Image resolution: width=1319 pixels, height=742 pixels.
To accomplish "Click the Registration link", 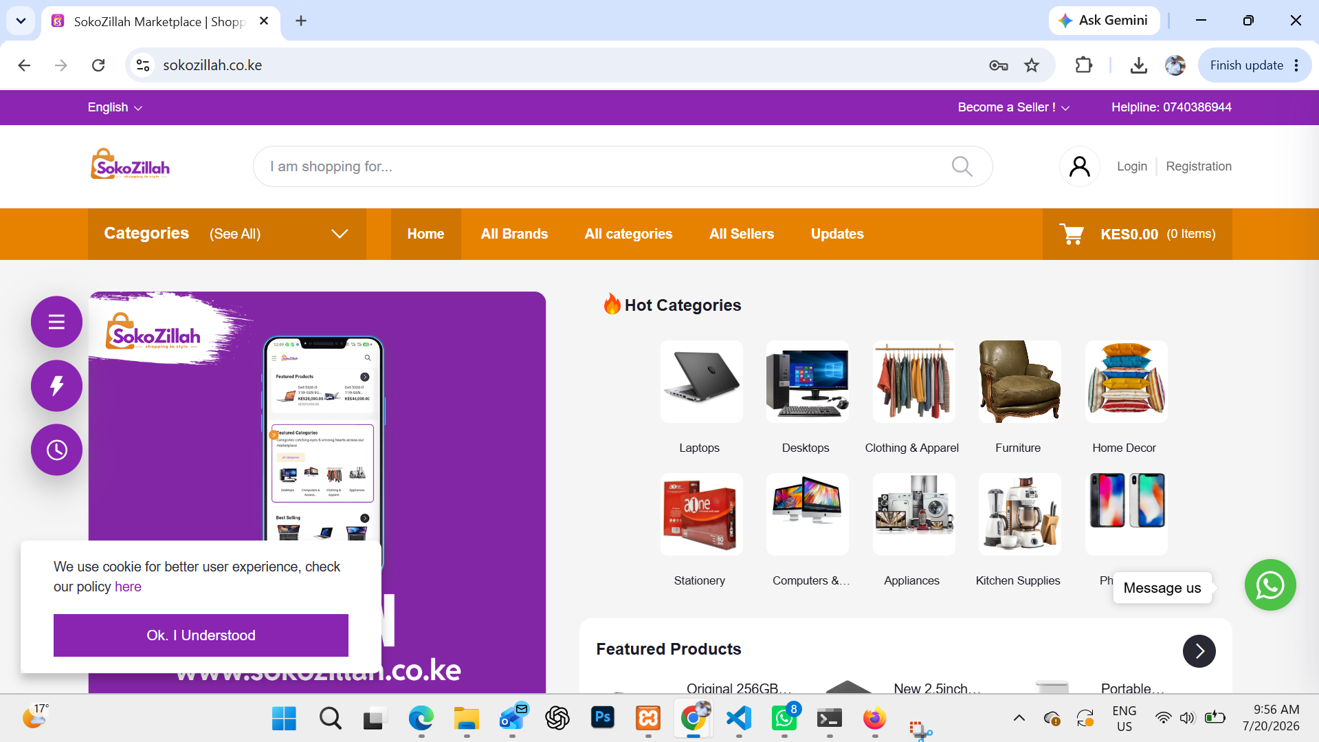I will pos(1199,166).
